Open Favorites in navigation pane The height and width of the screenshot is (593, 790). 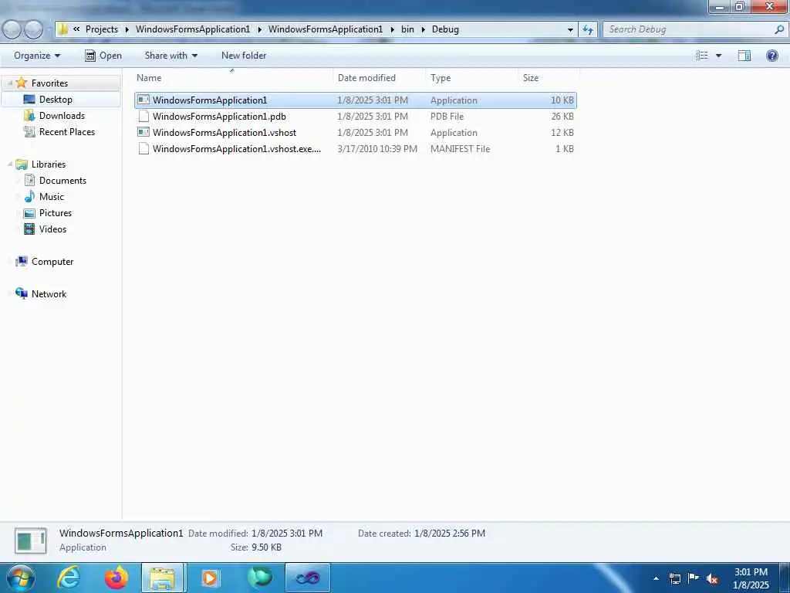click(49, 83)
